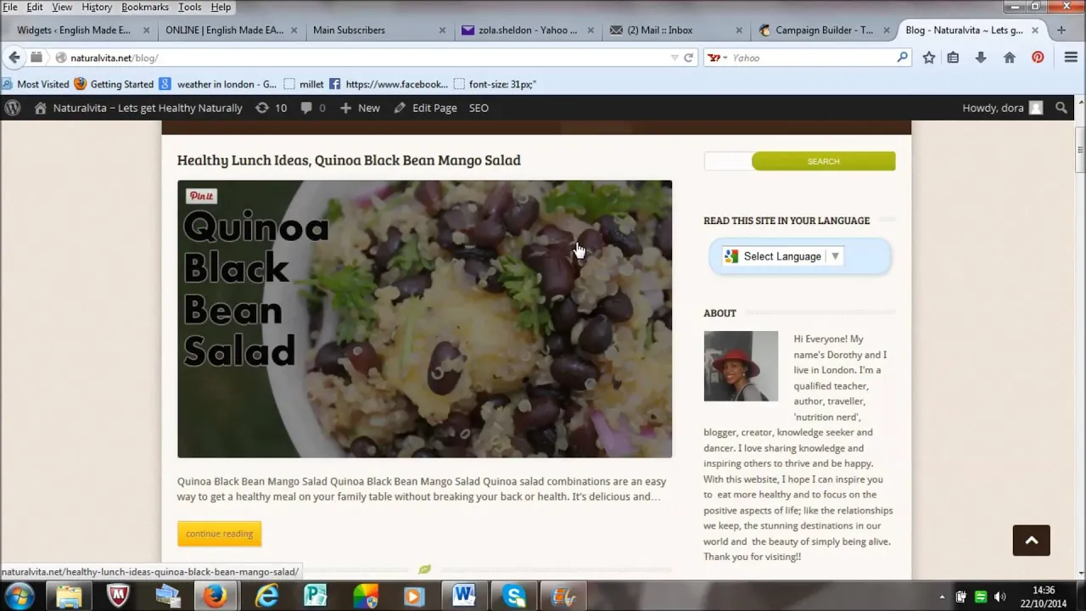Viewport: 1086px width, 611px height.
Task: Click the New plus icon in admin bar
Action: point(345,108)
